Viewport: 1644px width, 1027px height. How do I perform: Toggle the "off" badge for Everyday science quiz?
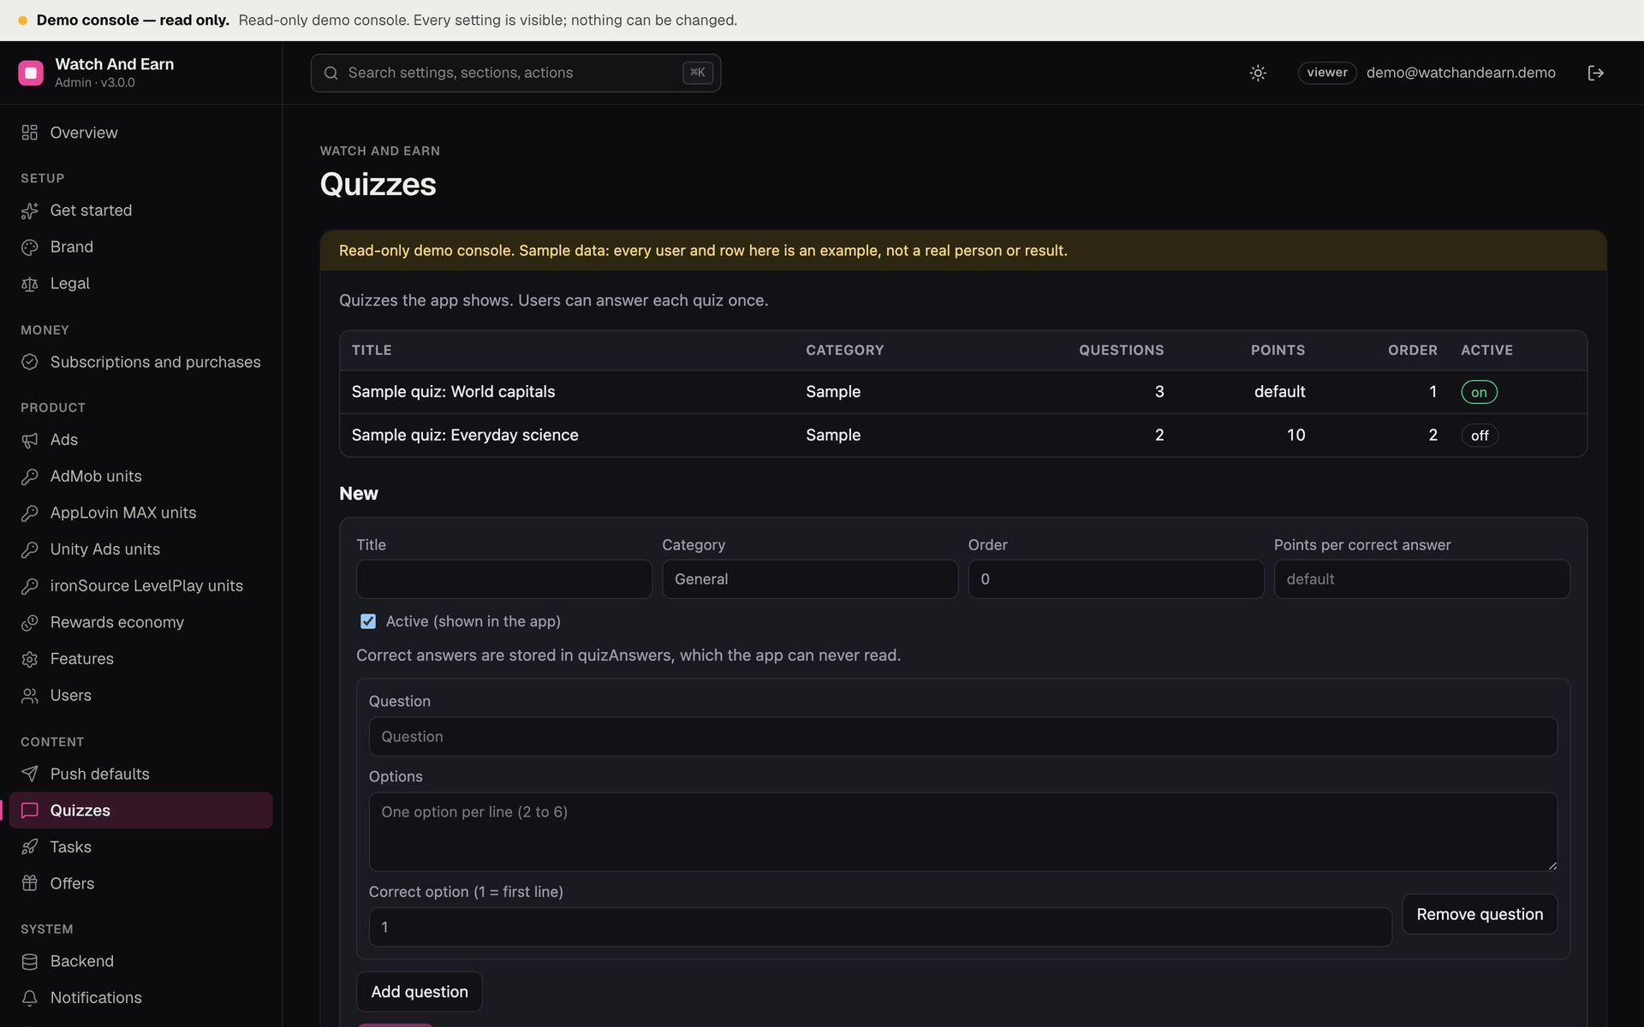[1480, 436]
